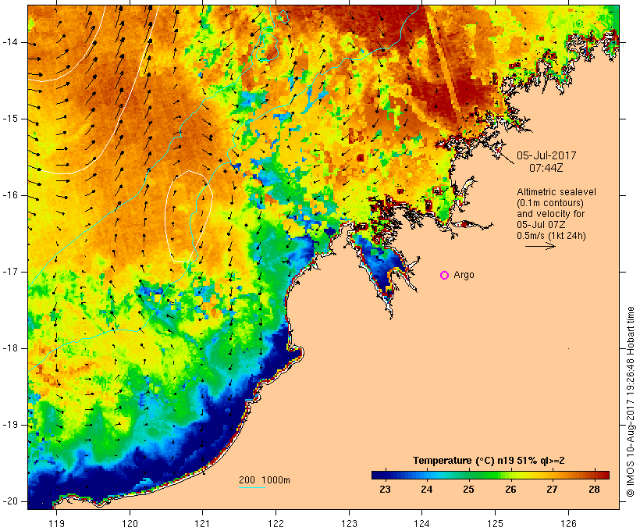This screenshot has height=531, width=640.
Task: Click the closed white sea-level contour near 121E 16S
Action: pyautogui.click(x=189, y=216)
